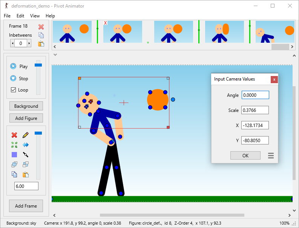Open the camera dialog hamburger menu
Image resolution: width=299 pixels, height=228 pixels.
(x=271, y=155)
